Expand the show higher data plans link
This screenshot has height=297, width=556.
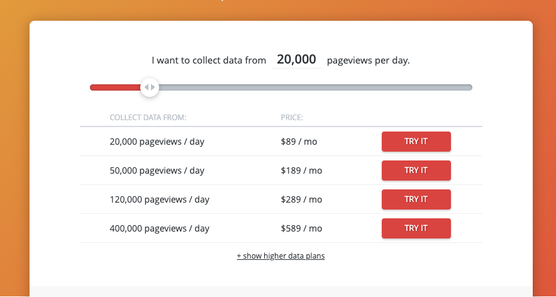point(281,256)
